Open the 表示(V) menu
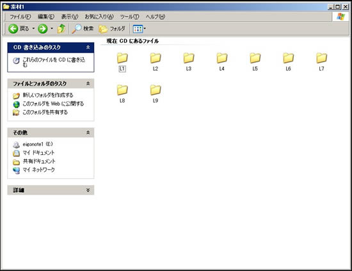The height and width of the screenshot is (271, 352). click(70, 17)
